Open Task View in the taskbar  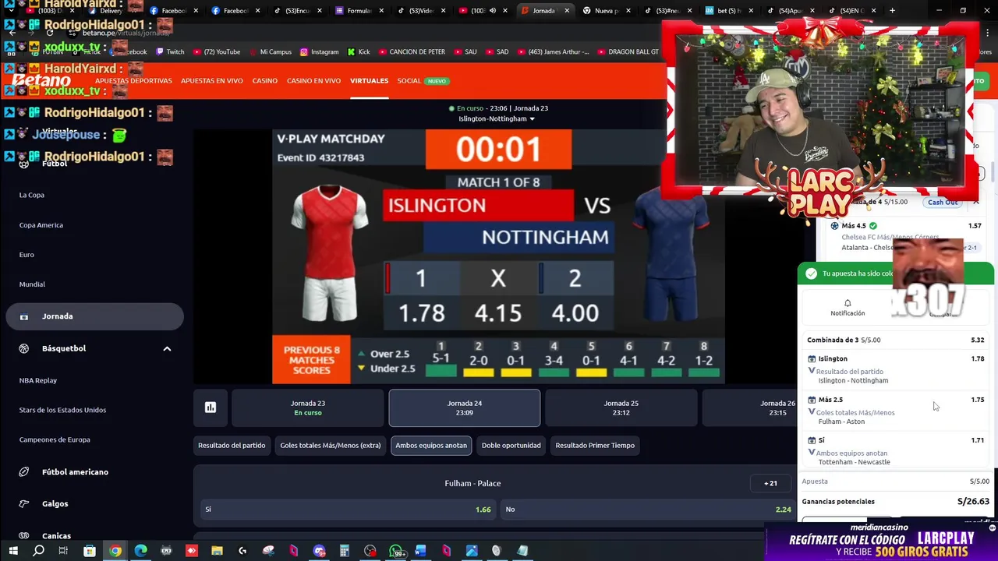[63, 551]
